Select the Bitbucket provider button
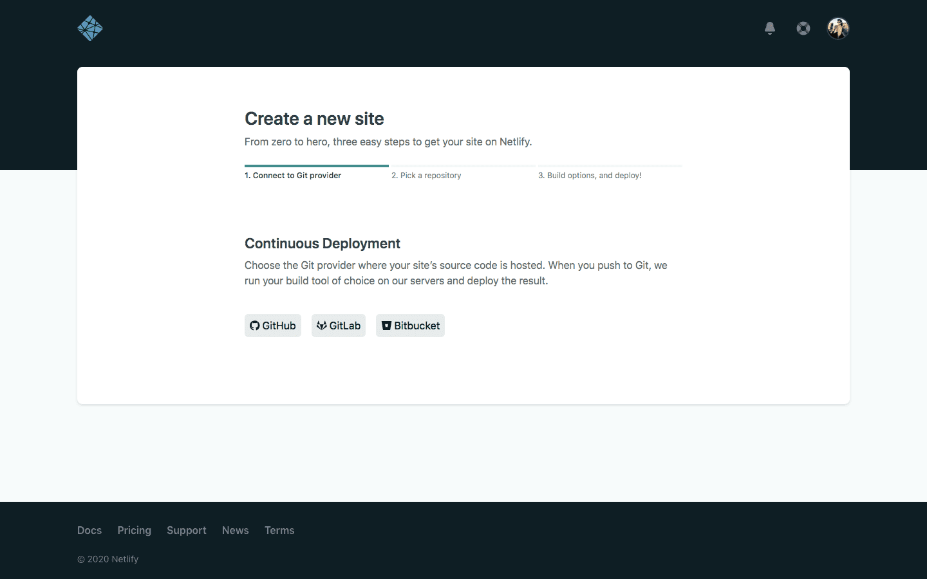Screen dimensions: 927x579 [410, 326]
